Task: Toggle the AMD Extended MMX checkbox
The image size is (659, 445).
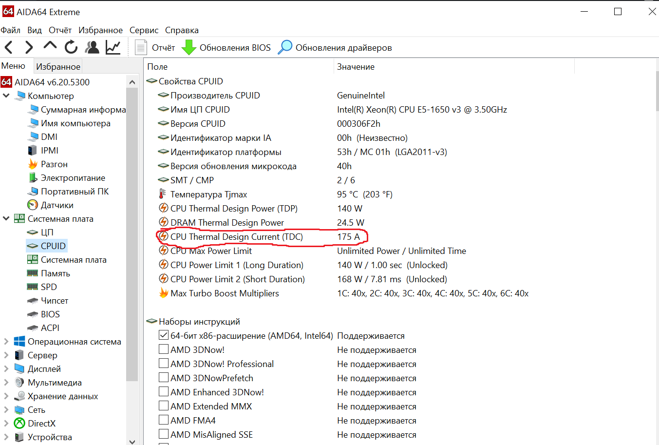Action: pyautogui.click(x=164, y=406)
